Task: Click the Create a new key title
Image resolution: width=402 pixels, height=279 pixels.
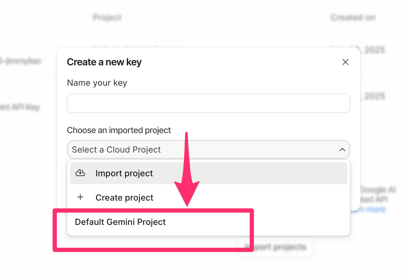Action: (x=104, y=62)
